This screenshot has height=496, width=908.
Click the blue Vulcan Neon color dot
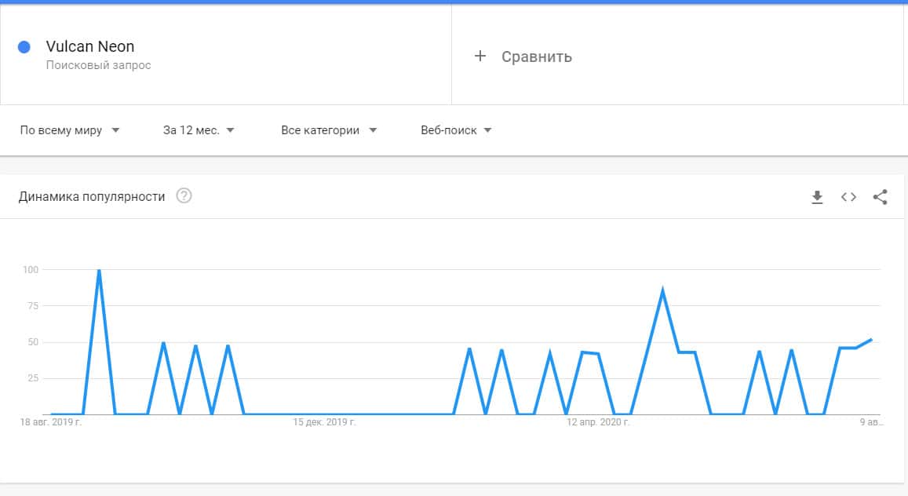click(24, 47)
